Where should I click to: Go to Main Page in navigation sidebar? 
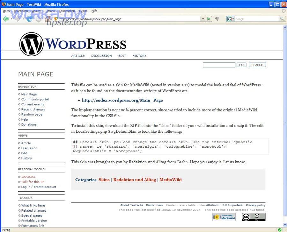(x=29, y=94)
